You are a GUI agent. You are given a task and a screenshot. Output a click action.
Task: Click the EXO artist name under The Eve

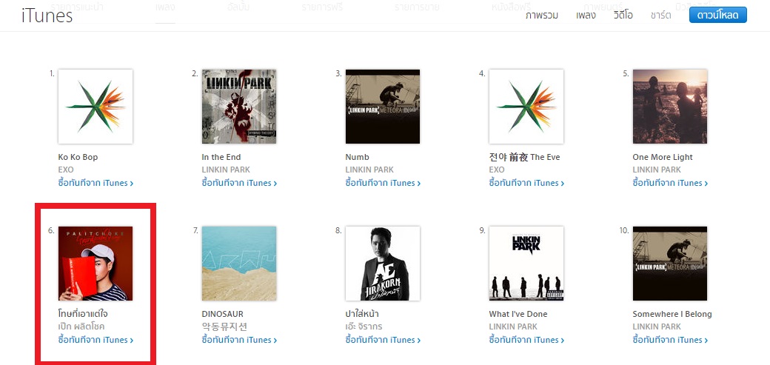pyautogui.click(x=497, y=170)
